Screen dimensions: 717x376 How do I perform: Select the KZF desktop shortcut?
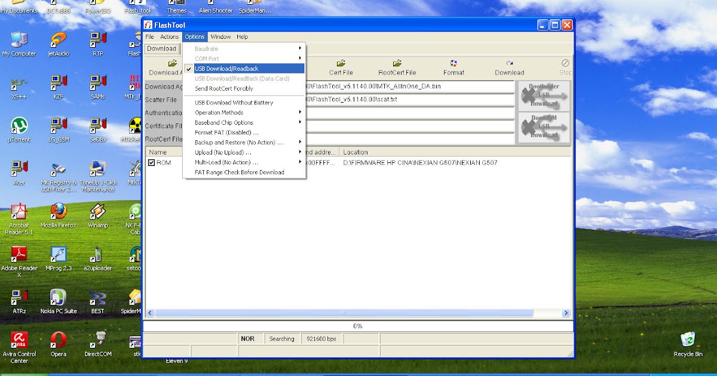[x=59, y=82]
